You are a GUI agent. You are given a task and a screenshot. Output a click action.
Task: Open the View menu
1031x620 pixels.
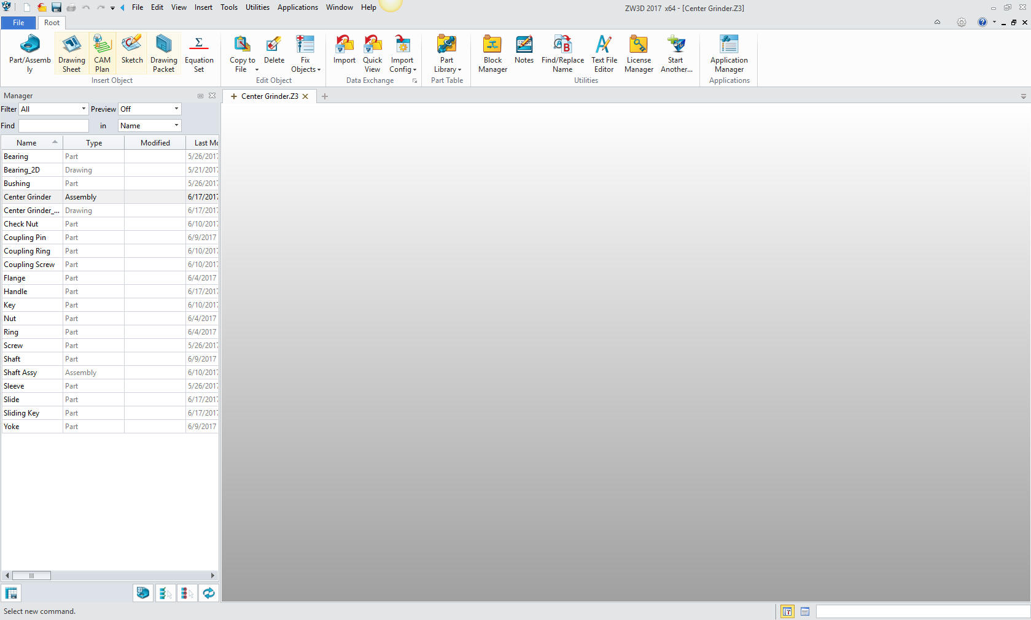[179, 7]
